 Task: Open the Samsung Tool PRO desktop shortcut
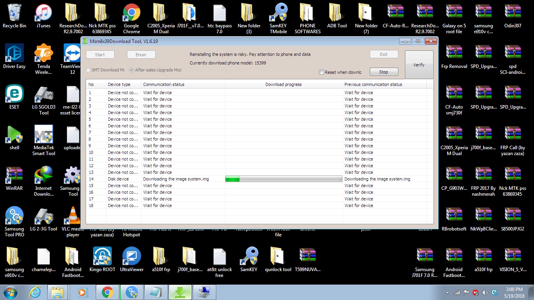[14, 222]
